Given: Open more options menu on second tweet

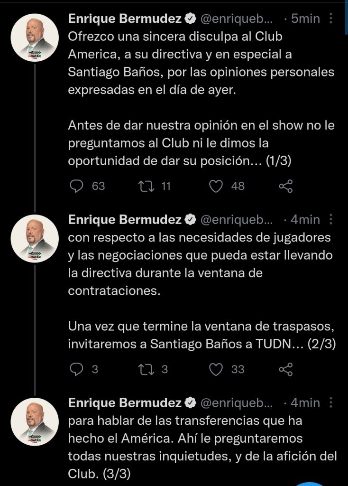Looking at the screenshot, I should click(x=331, y=219).
